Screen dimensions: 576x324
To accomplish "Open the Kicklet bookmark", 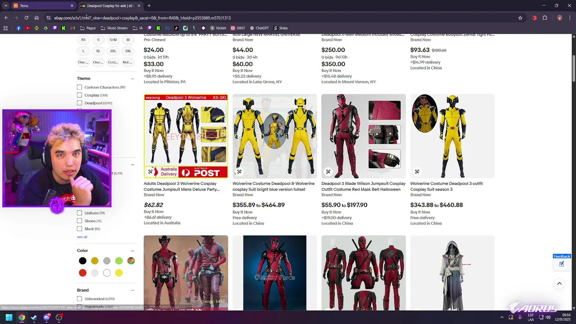I will click(x=218, y=28).
